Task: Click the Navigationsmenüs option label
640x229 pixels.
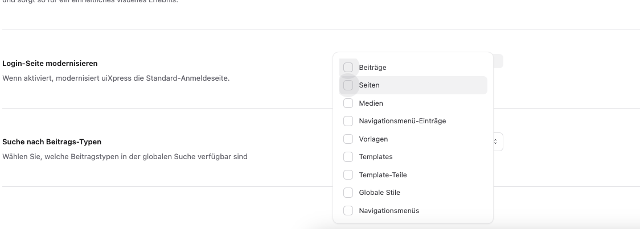Action: point(388,211)
